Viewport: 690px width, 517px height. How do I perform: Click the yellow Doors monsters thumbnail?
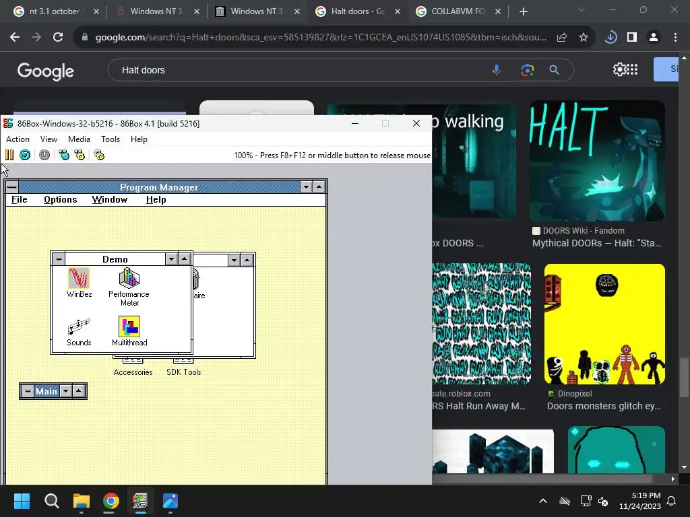(604, 324)
